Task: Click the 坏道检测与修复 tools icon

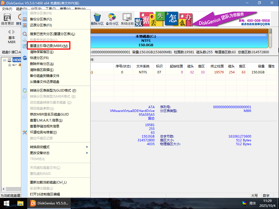Action: [x=25, y=132]
